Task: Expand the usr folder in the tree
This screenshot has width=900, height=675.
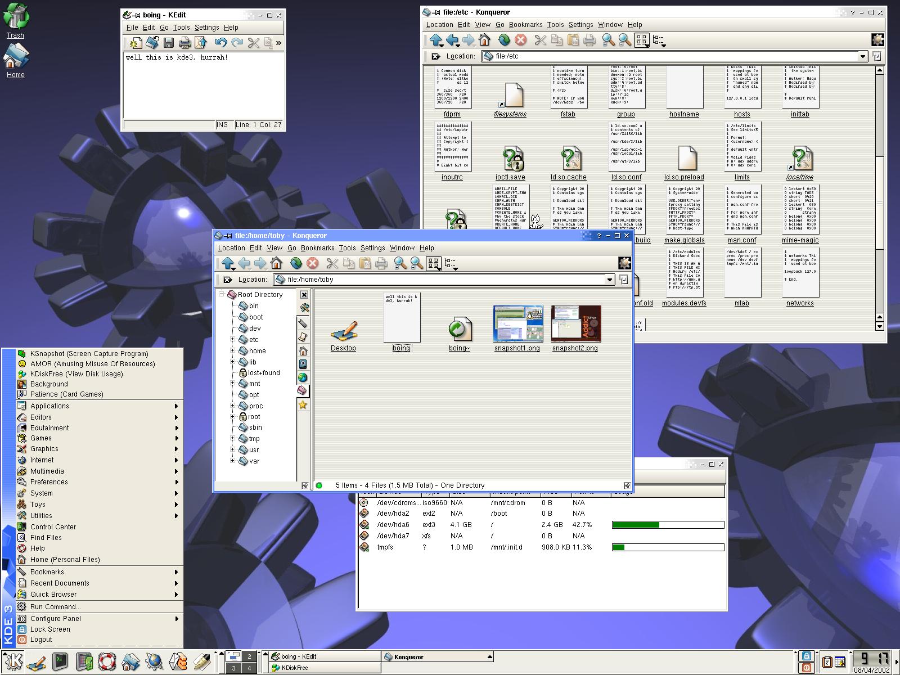Action: 233,449
